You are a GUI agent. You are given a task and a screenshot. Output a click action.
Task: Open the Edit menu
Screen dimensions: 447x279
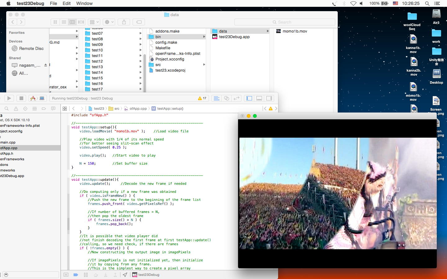click(x=67, y=3)
